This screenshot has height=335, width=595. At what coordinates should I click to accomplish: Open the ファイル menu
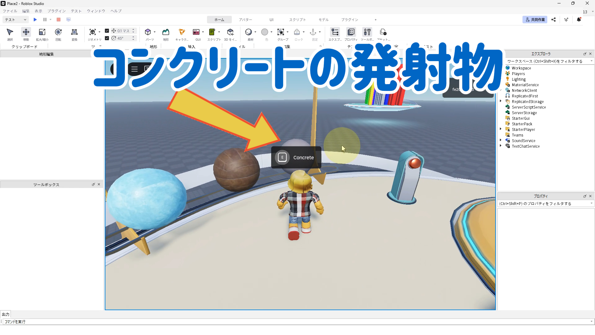(10, 11)
